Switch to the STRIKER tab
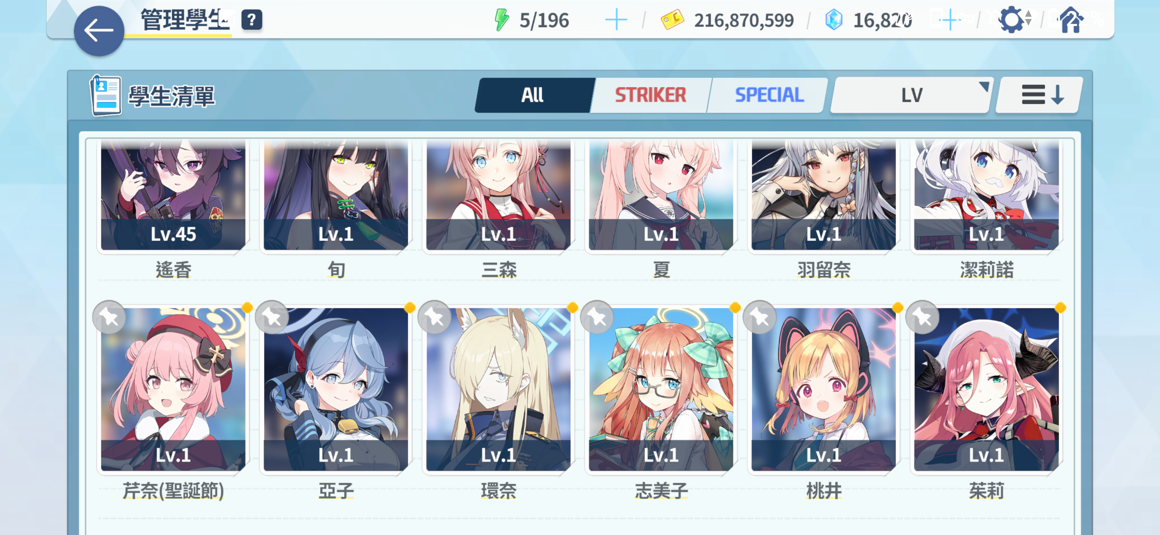The height and width of the screenshot is (535, 1160). (x=650, y=95)
